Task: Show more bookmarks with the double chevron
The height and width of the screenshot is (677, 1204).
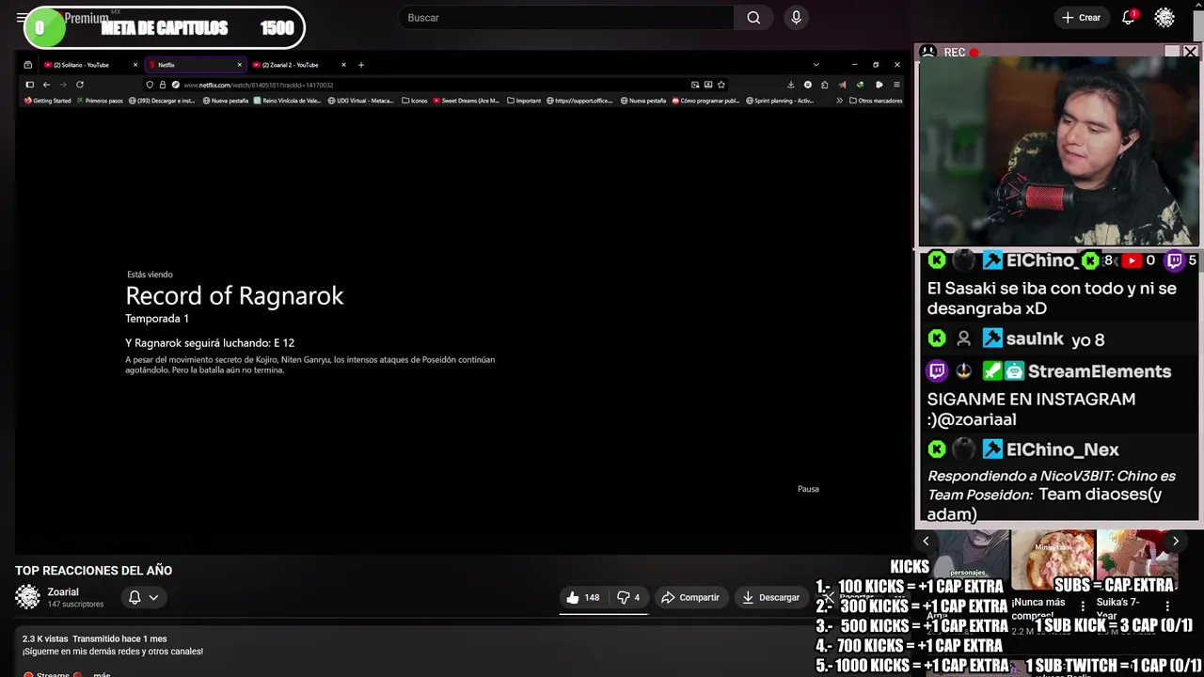Action: 839,101
